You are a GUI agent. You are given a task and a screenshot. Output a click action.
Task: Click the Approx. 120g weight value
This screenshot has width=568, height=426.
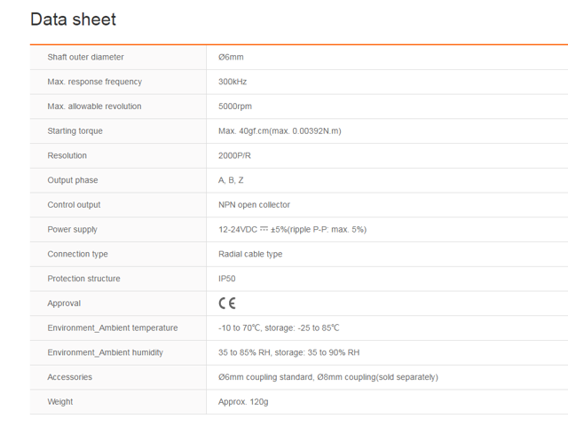pyautogui.click(x=243, y=402)
